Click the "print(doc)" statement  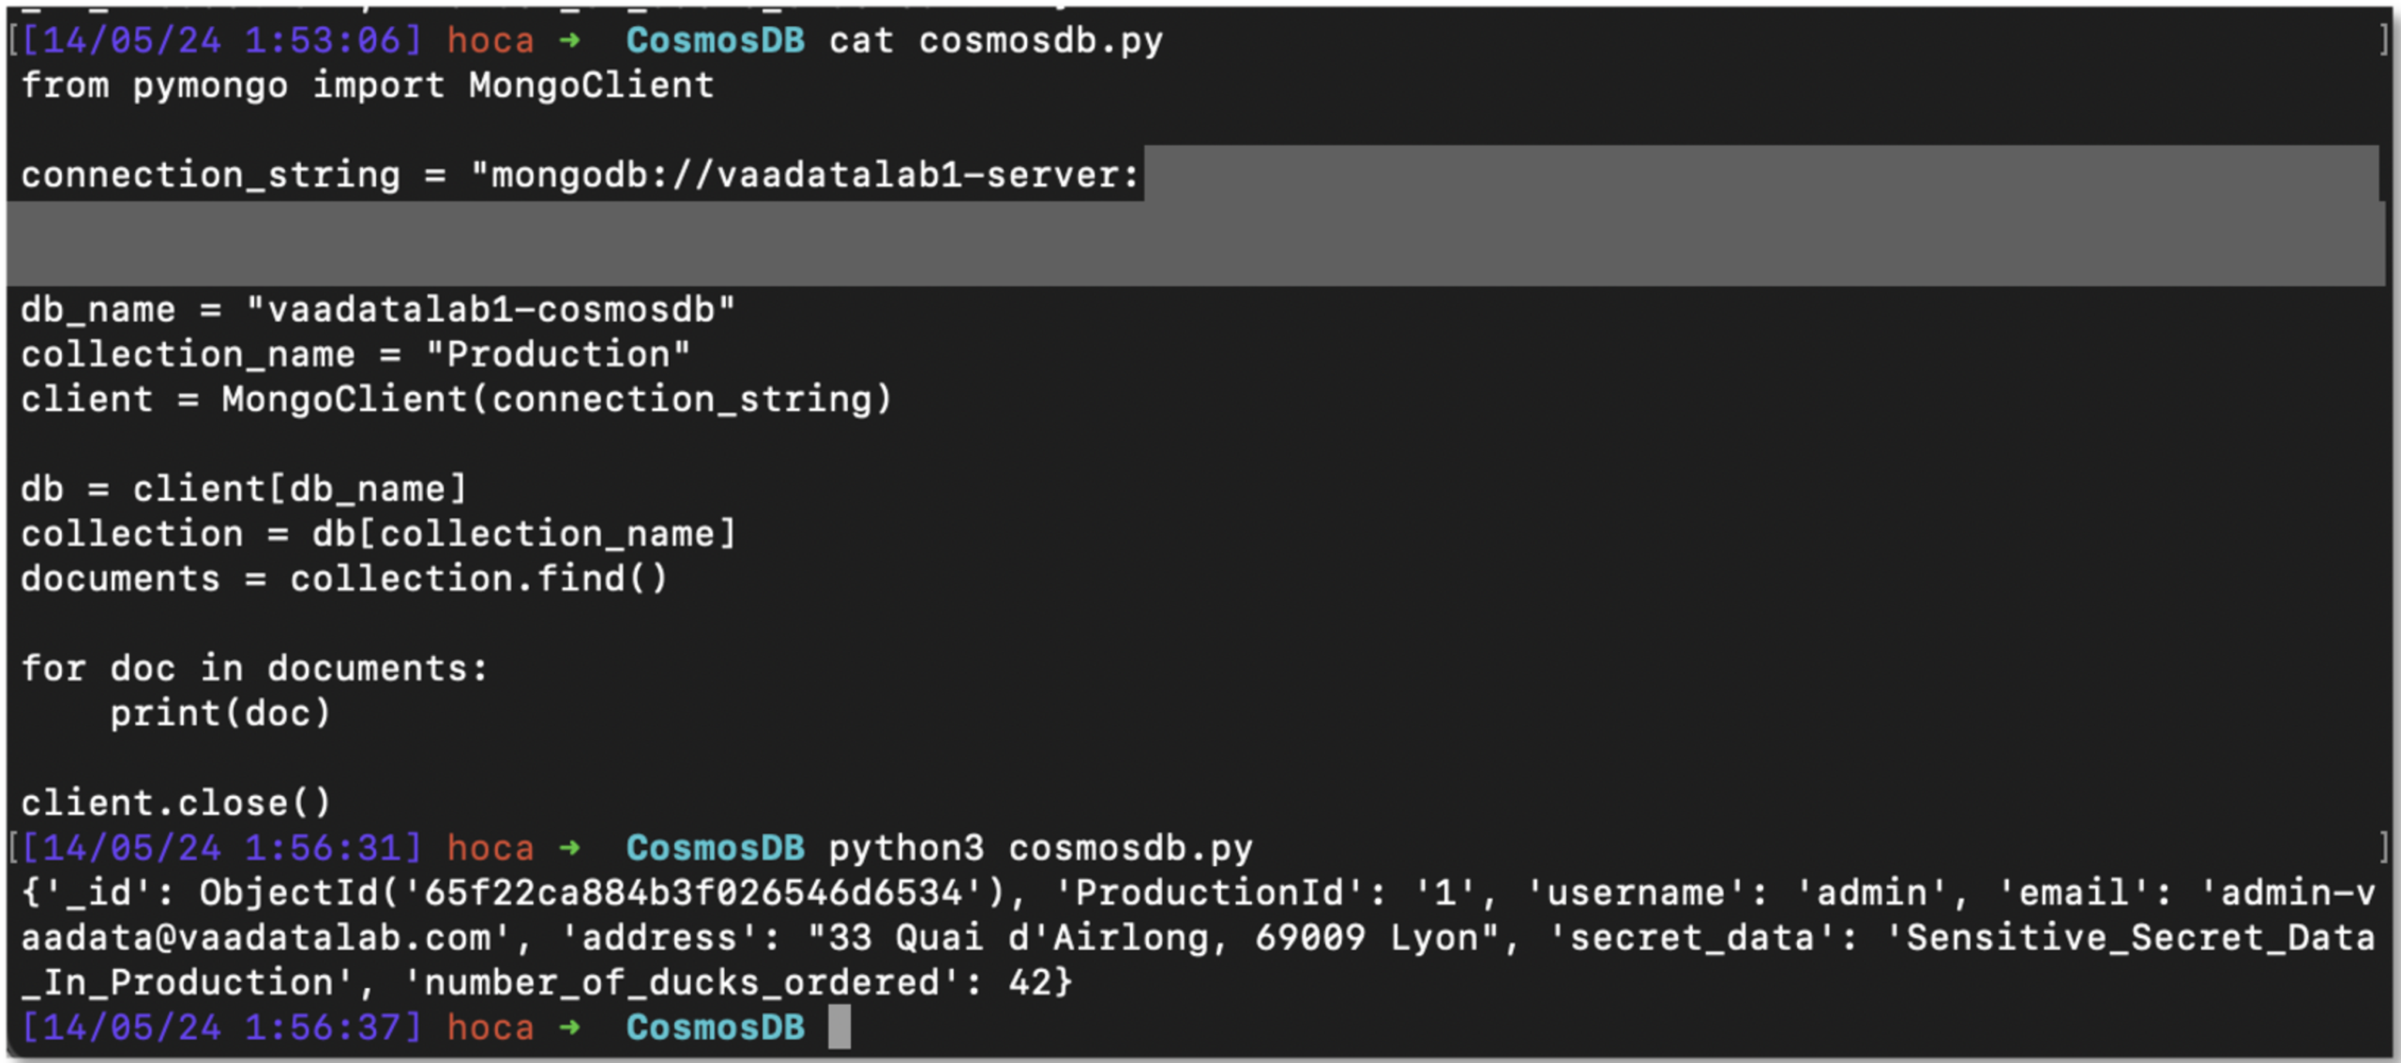[220, 714]
